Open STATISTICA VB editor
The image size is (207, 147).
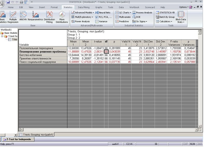point(165,12)
